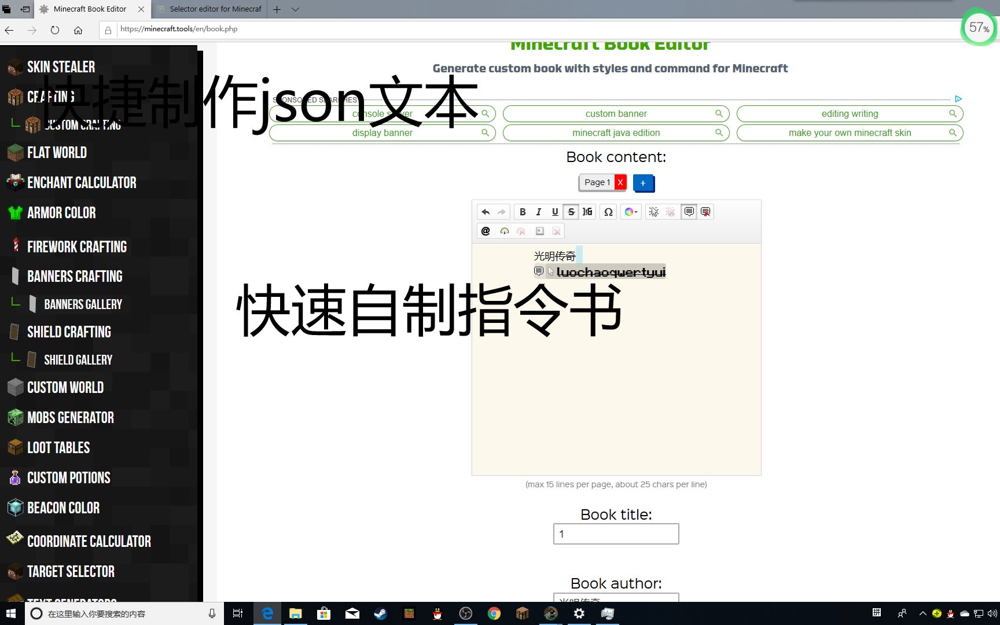Remove the scoreboard score element

(521, 231)
